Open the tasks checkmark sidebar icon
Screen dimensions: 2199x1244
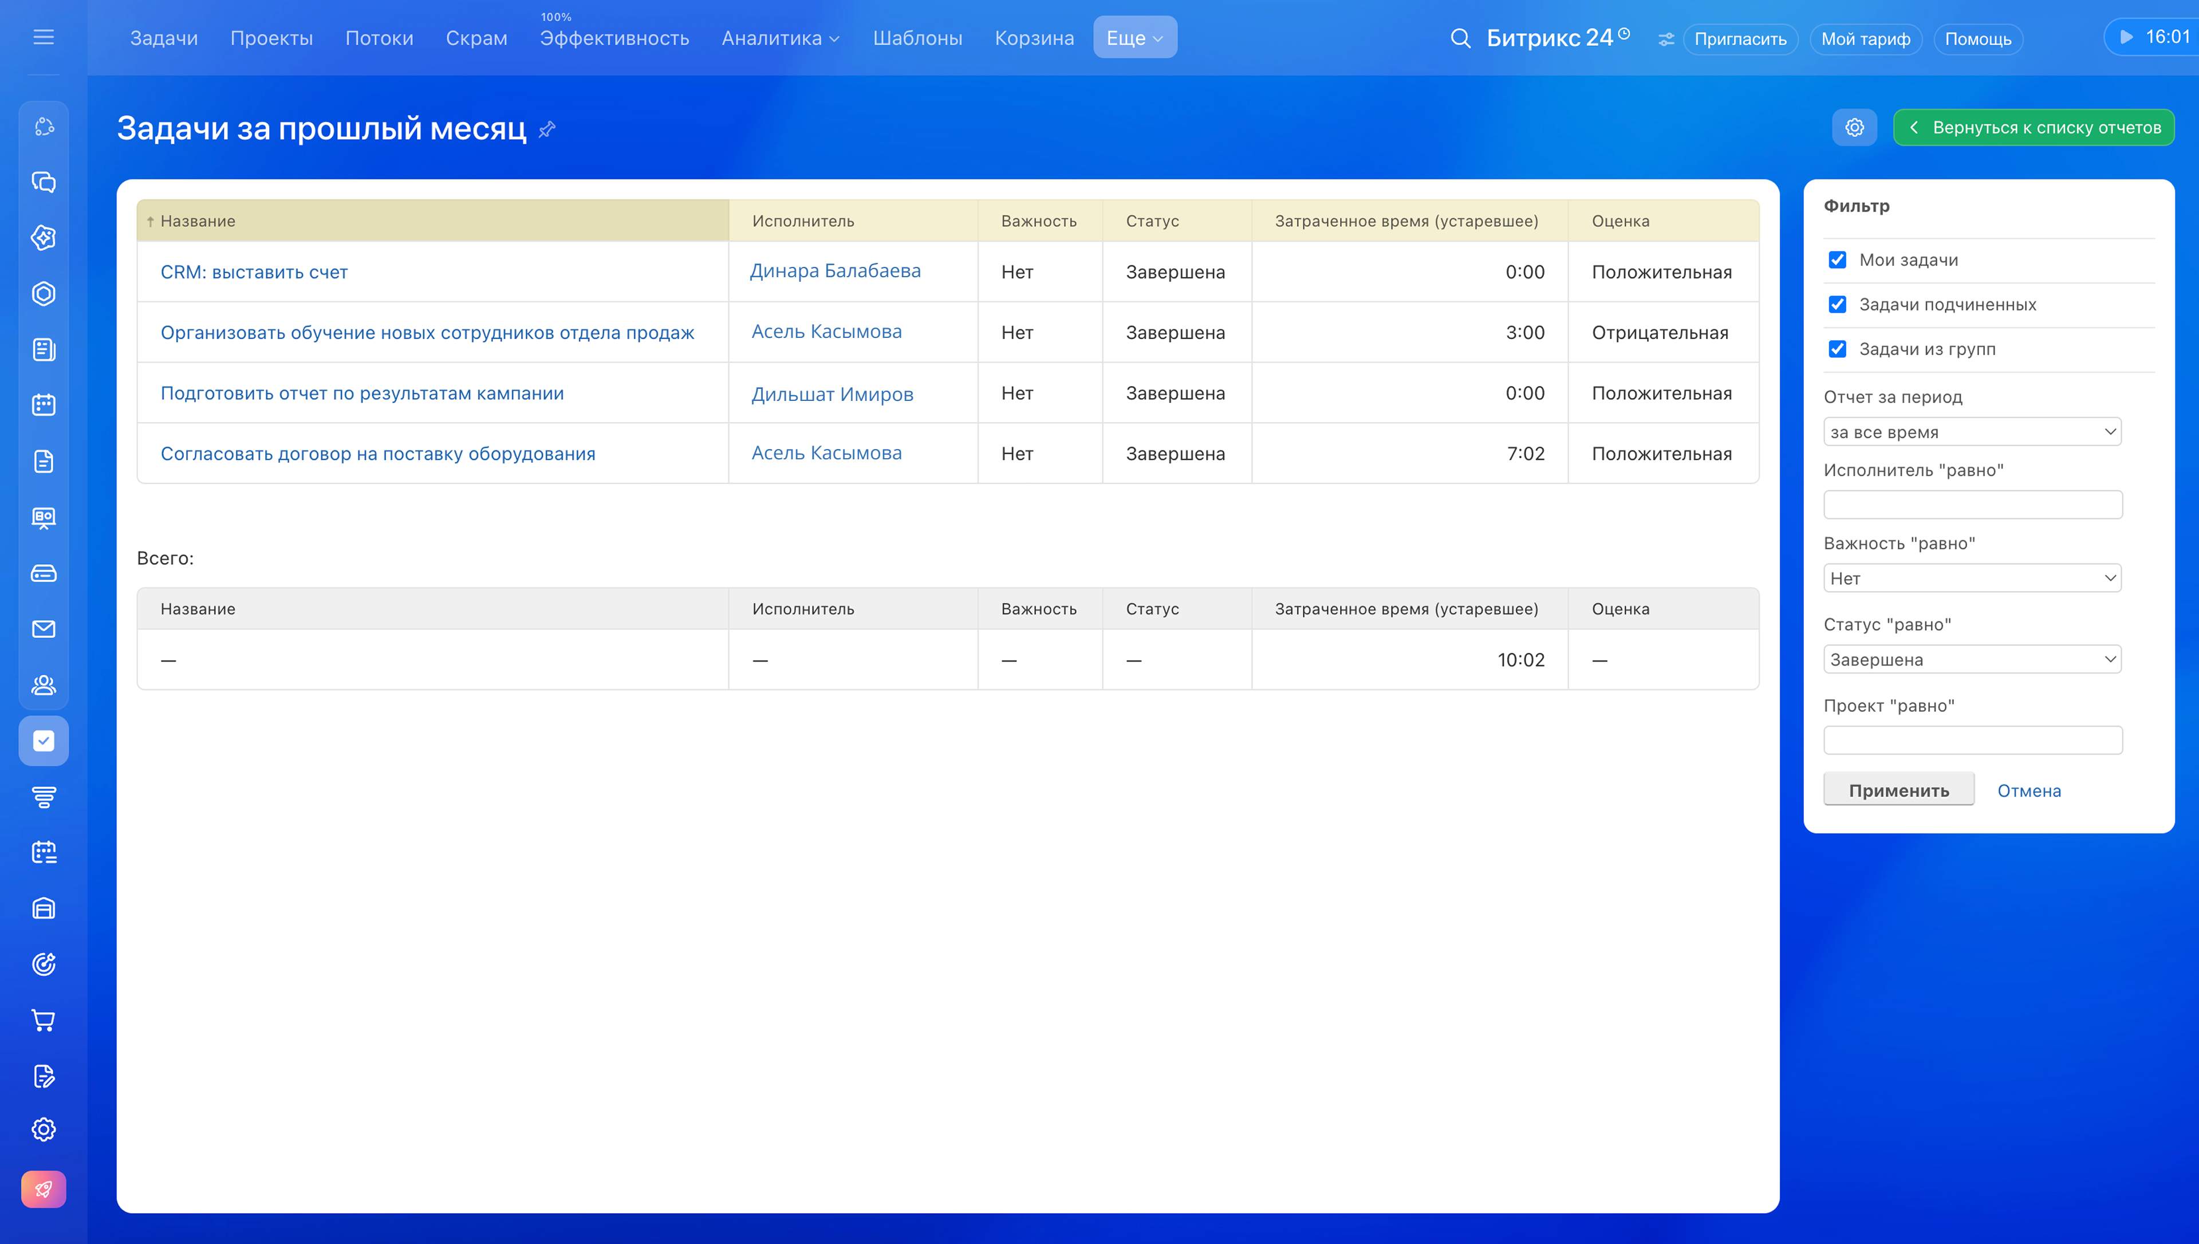tap(44, 741)
